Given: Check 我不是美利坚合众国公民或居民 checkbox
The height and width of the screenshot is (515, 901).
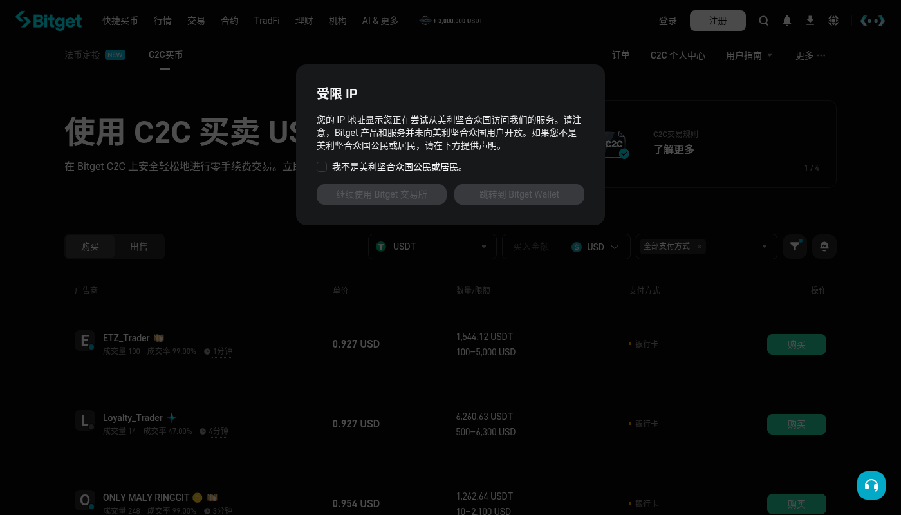Looking at the screenshot, I should click(x=322, y=167).
